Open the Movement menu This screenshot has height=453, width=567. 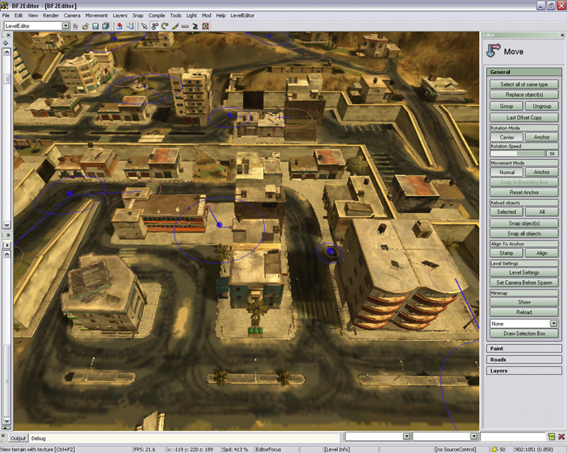96,16
